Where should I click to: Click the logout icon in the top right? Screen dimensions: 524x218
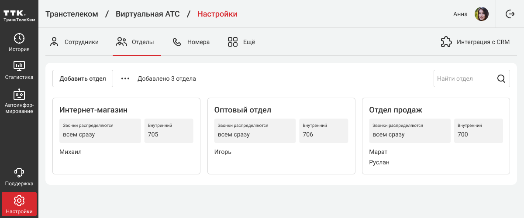(510, 14)
